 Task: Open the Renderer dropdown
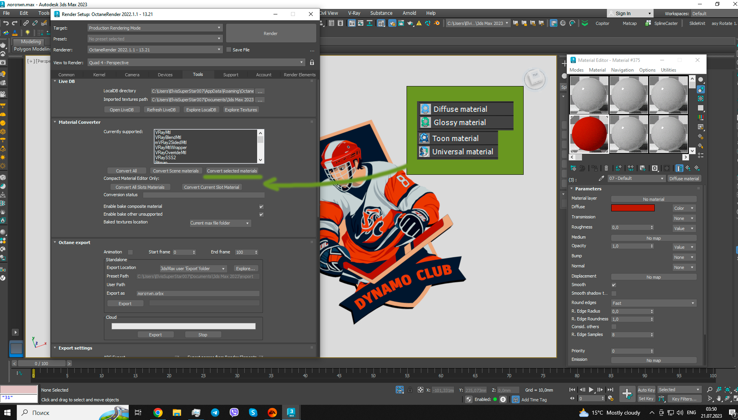[155, 50]
